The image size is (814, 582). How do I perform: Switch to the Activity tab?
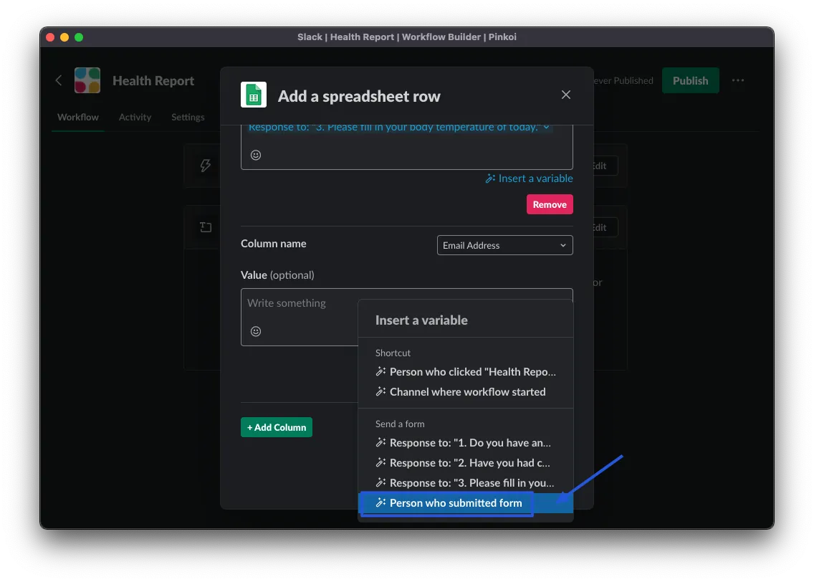coord(135,117)
